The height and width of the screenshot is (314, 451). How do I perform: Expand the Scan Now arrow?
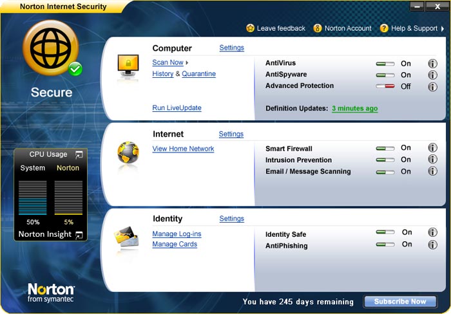pos(187,63)
